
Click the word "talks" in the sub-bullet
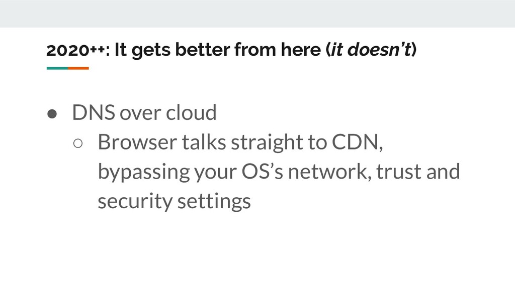click(204, 142)
